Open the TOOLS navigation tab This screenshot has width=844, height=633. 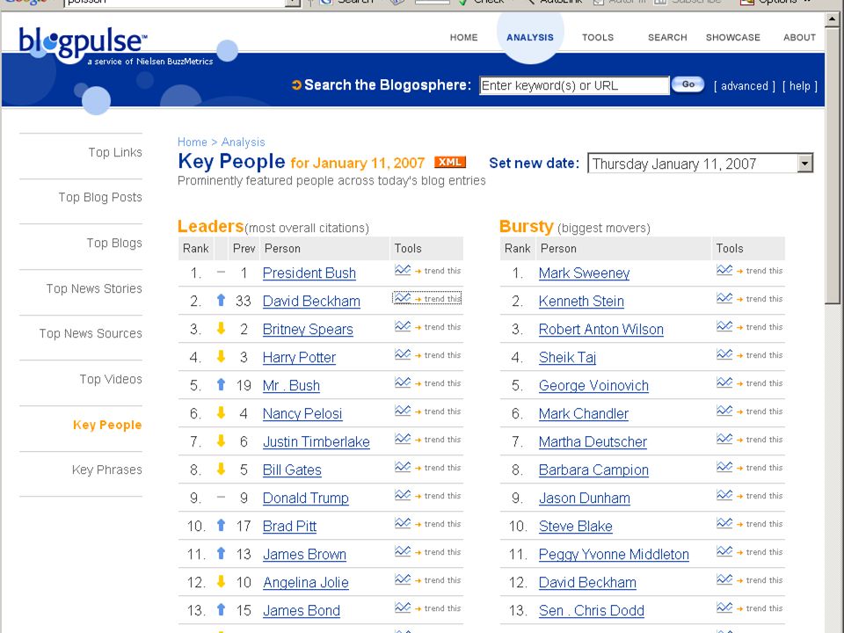[598, 37]
